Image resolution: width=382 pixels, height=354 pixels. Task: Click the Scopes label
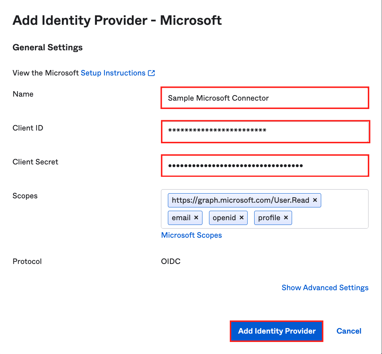coord(25,196)
